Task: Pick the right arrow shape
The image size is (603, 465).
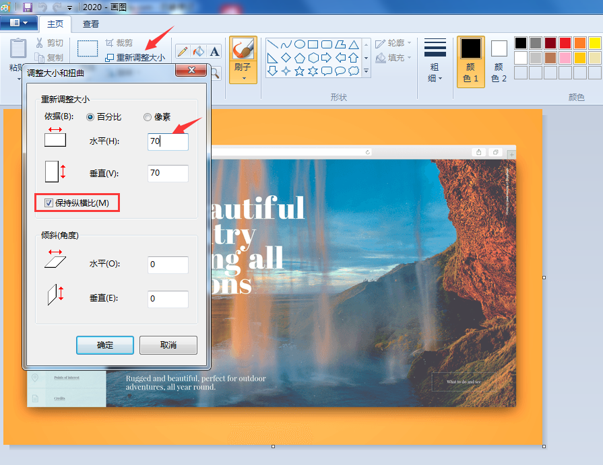Action: pyautogui.click(x=327, y=58)
